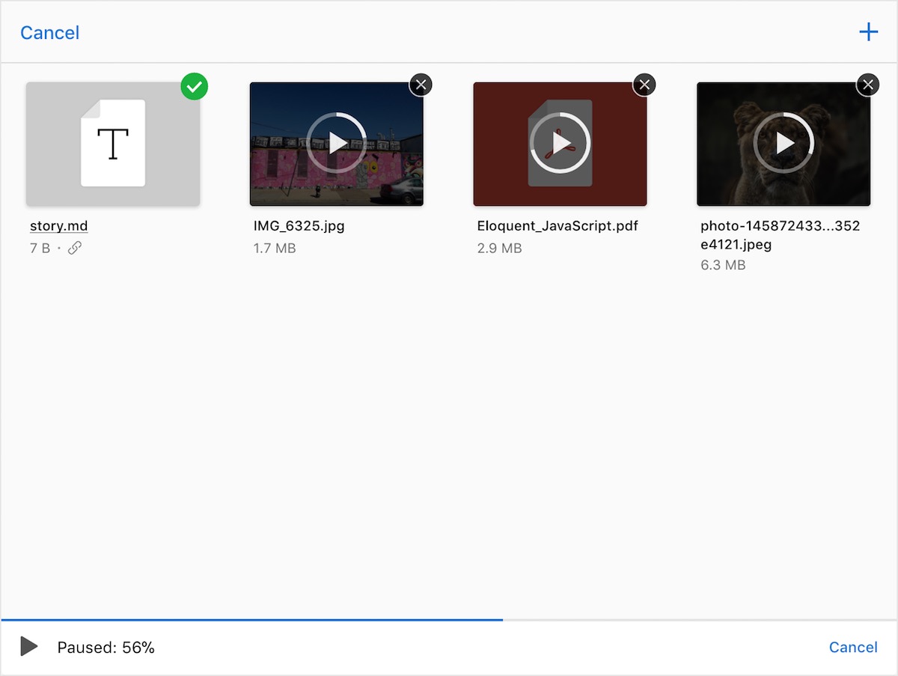Remove the lion photo with its X icon

[x=867, y=85]
